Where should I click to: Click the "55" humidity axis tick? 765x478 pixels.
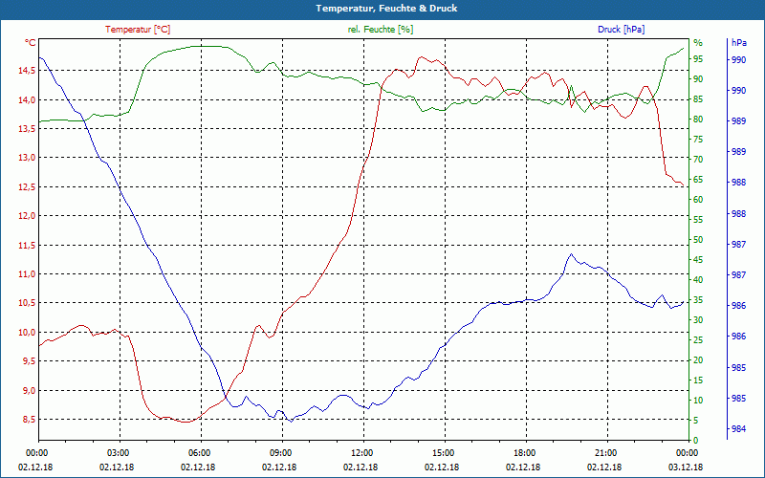[698, 220]
